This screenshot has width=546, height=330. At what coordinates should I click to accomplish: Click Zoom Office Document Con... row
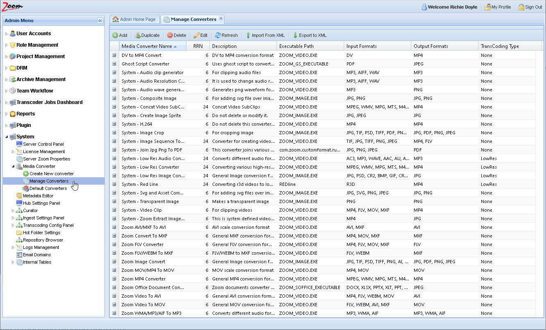click(323, 287)
